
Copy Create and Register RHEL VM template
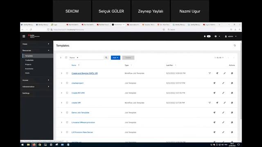tap(232, 73)
